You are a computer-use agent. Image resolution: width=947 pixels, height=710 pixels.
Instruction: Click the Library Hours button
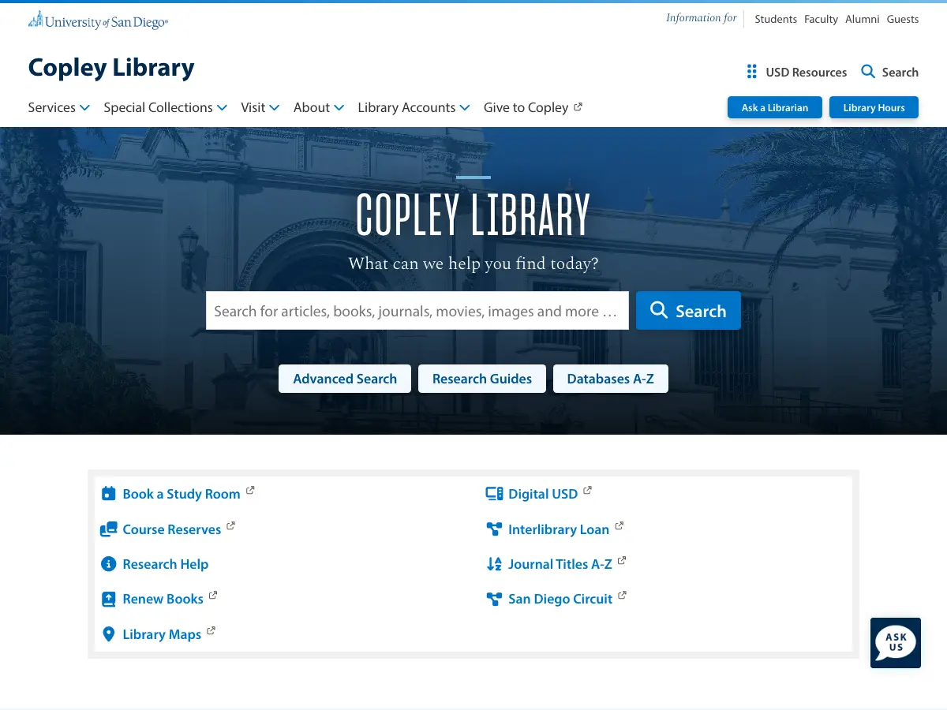click(874, 107)
